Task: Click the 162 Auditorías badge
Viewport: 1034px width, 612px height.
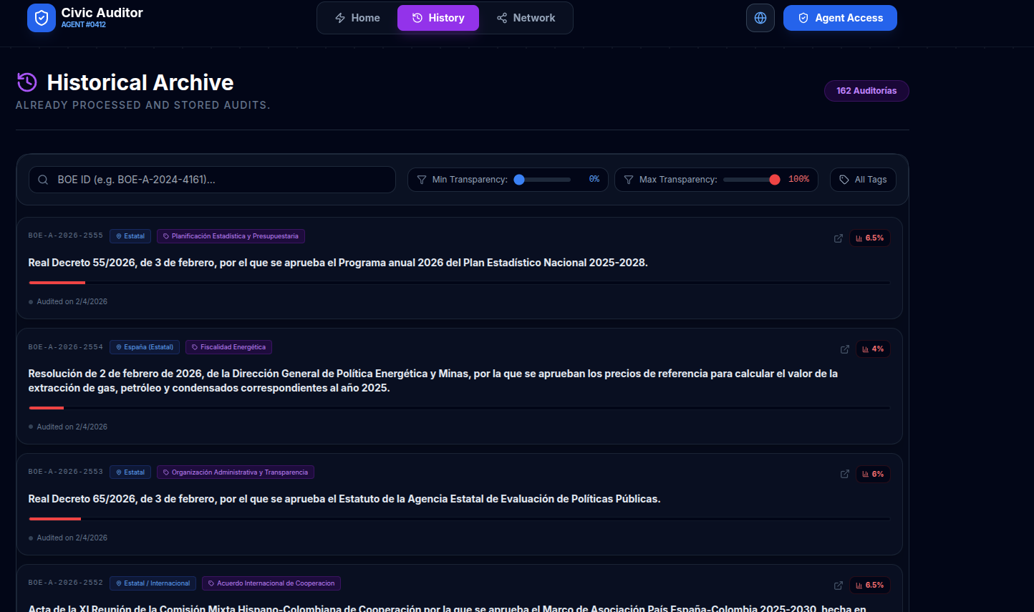Action: point(866,91)
